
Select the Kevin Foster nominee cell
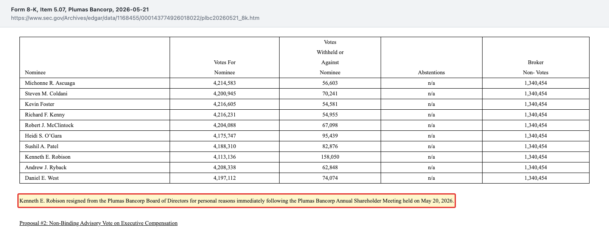tap(95, 104)
